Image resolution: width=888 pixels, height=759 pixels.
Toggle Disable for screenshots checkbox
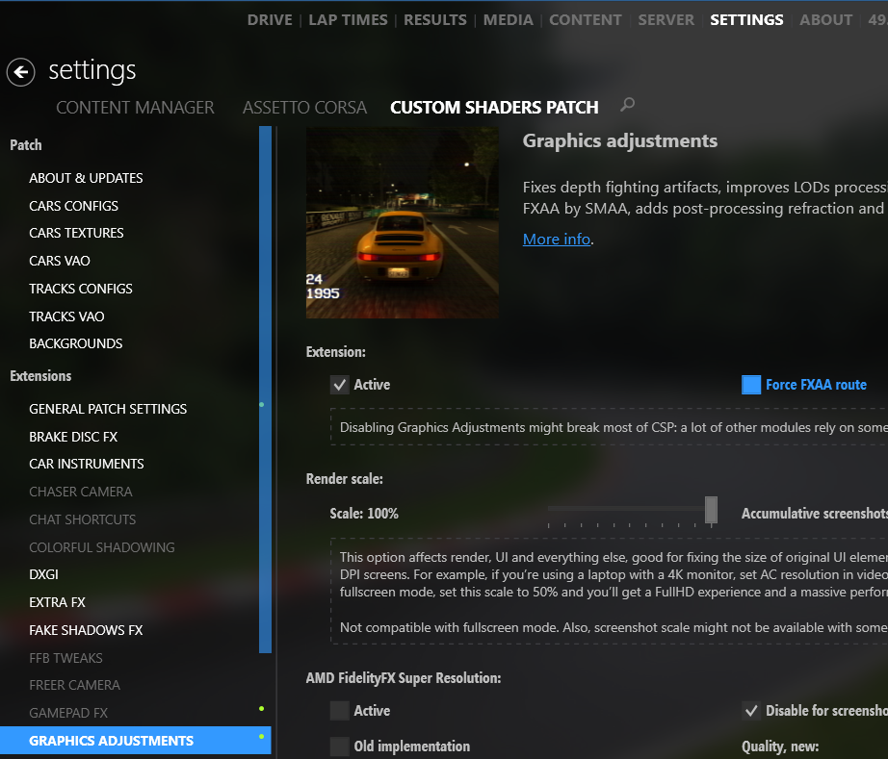point(751,711)
